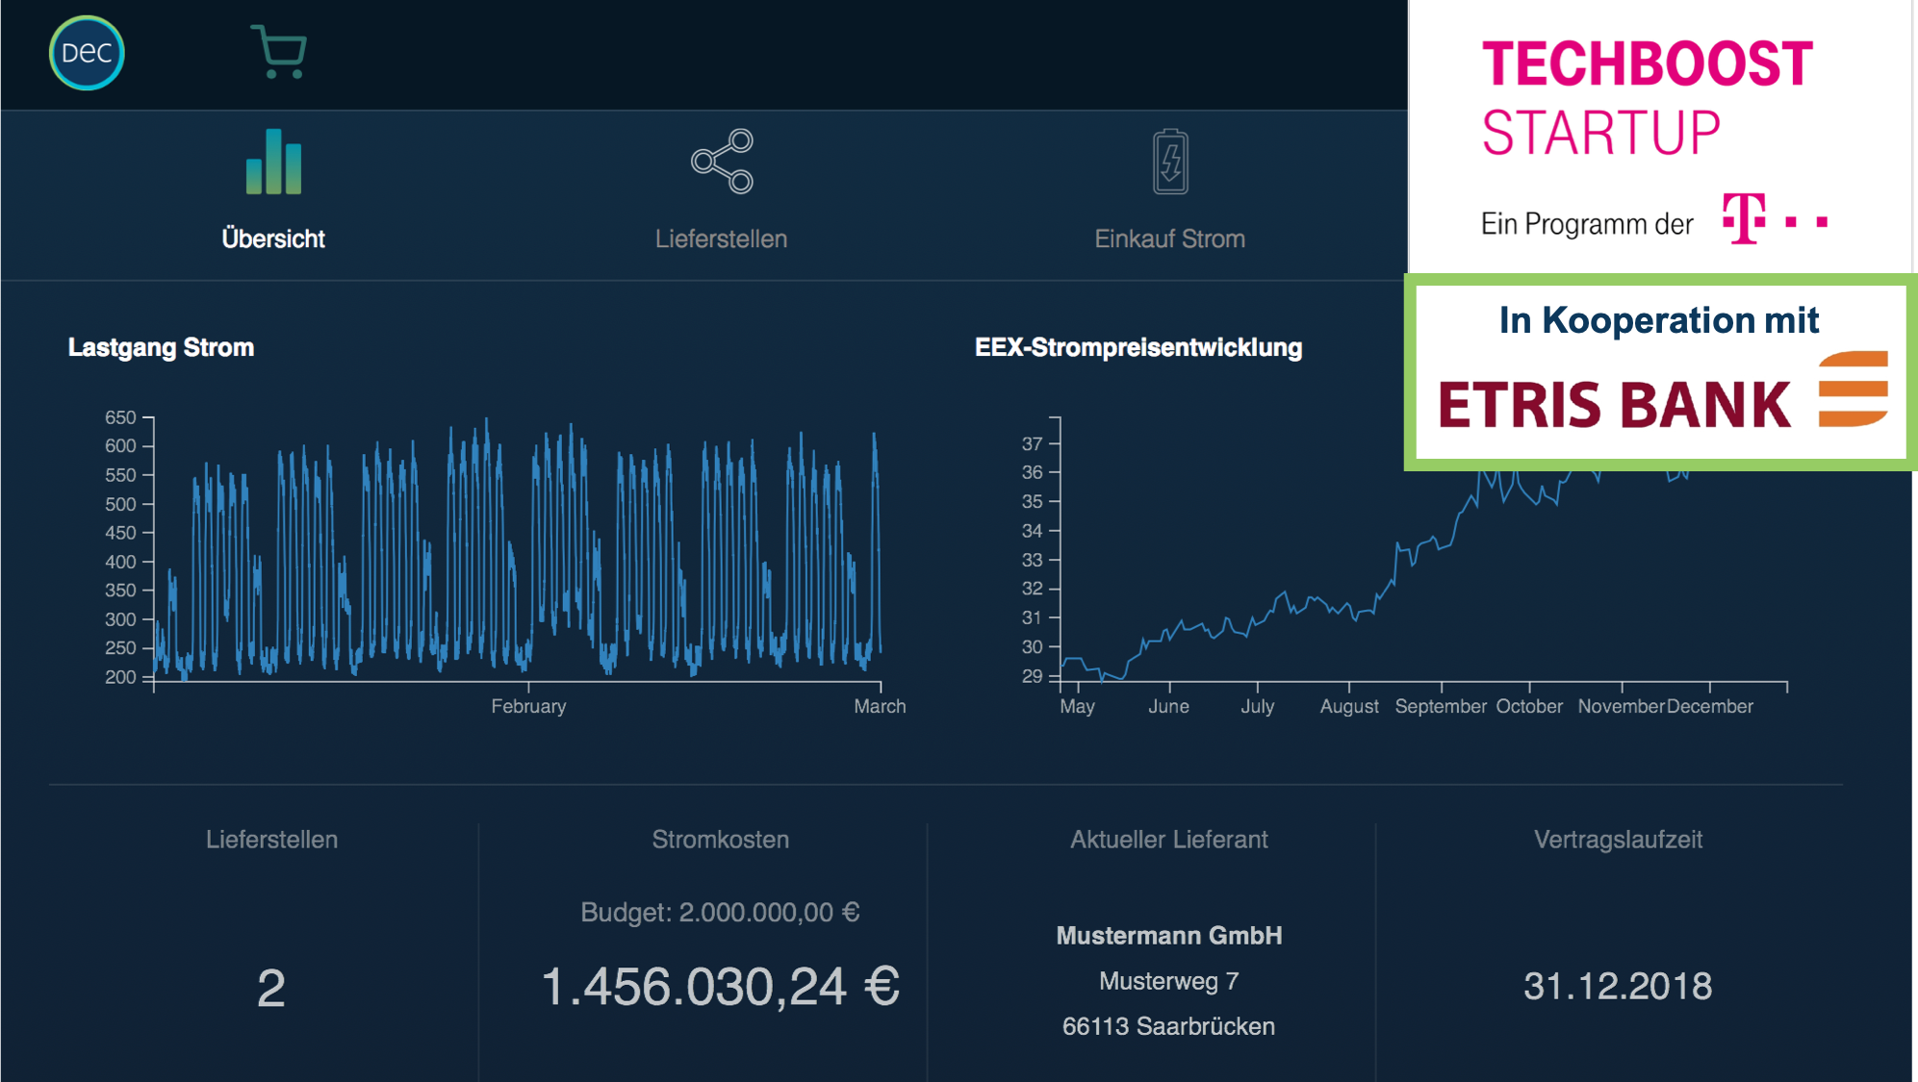Click the December axis label
Viewport: 1918px width, 1082px height.
tap(1710, 706)
